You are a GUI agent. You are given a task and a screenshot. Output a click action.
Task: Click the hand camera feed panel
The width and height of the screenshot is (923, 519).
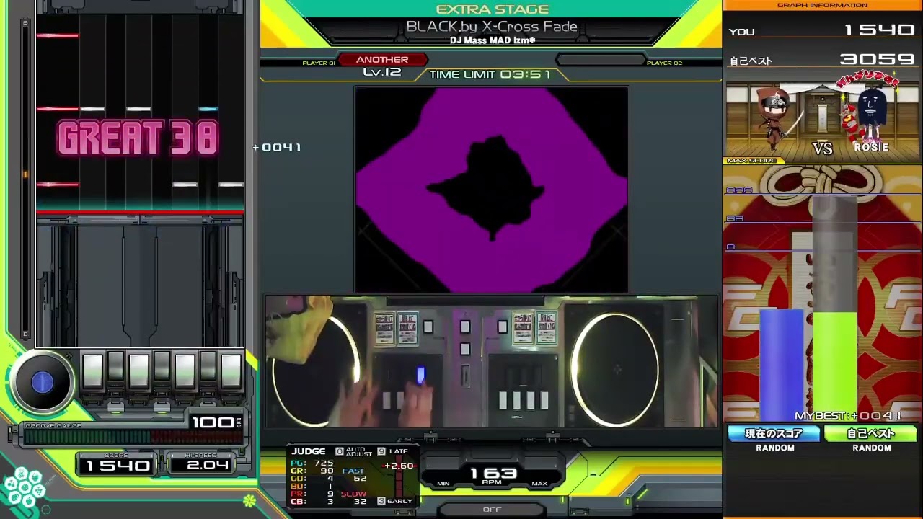click(491, 362)
